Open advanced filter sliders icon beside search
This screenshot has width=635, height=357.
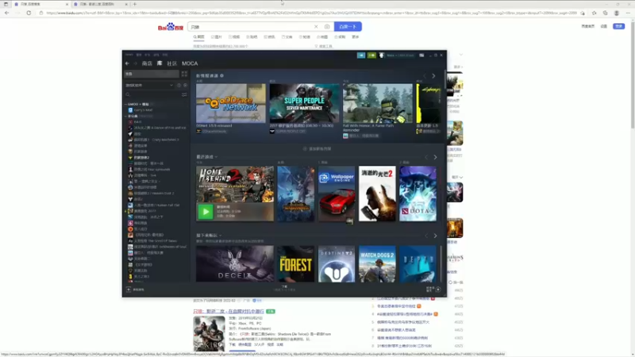184,94
